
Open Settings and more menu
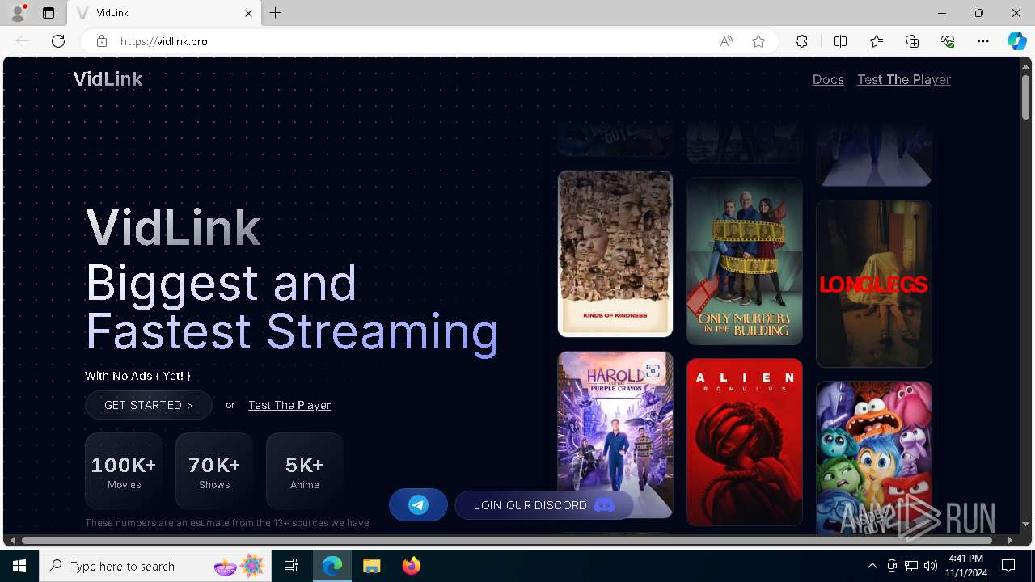(983, 41)
